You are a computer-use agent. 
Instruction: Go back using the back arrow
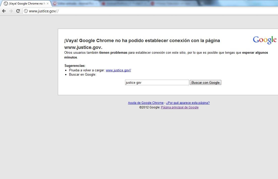(x=4, y=11)
